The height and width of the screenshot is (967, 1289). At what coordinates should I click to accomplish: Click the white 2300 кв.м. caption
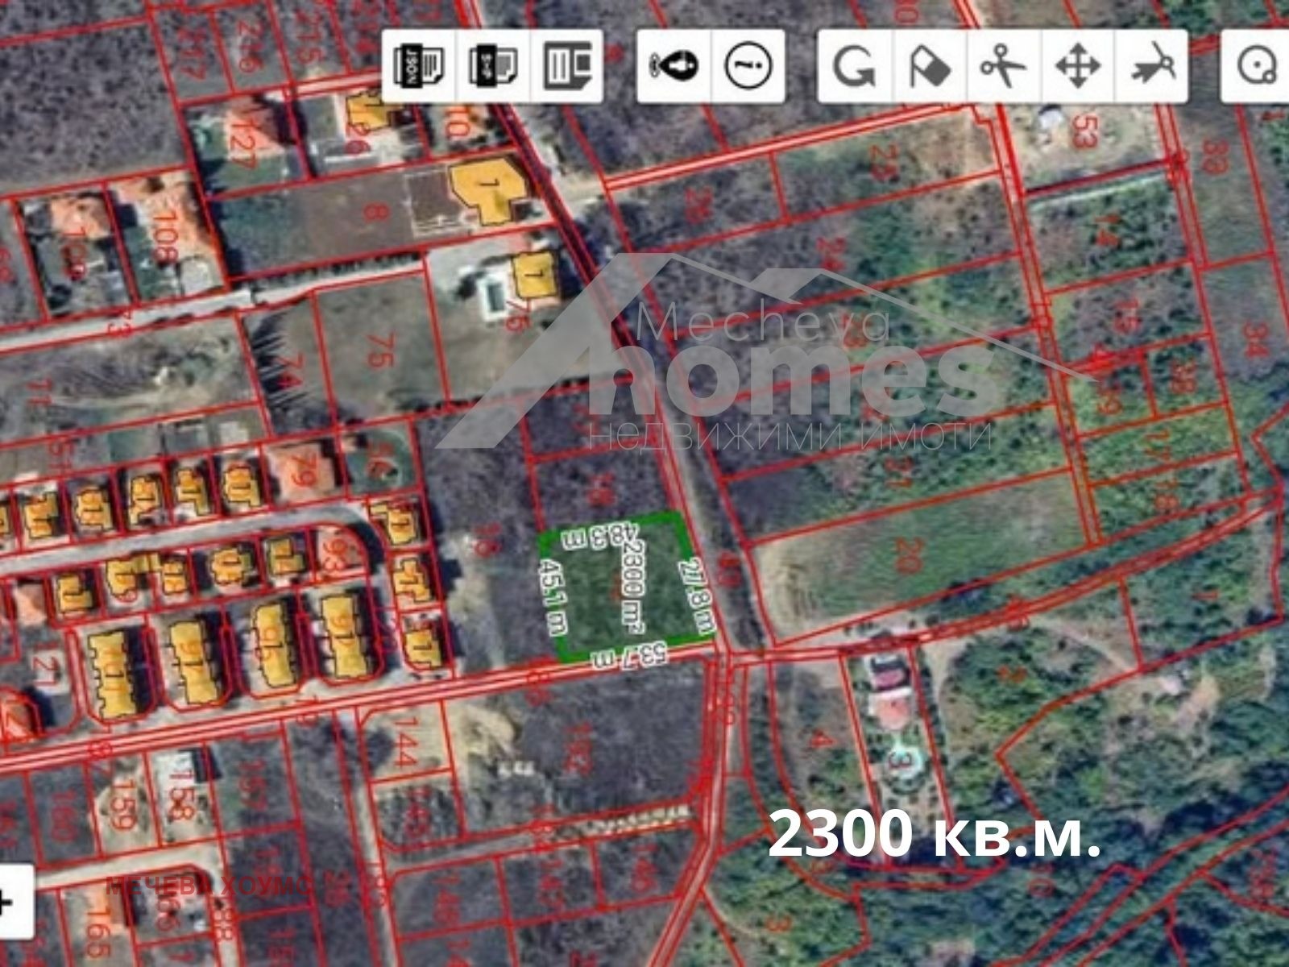(934, 836)
